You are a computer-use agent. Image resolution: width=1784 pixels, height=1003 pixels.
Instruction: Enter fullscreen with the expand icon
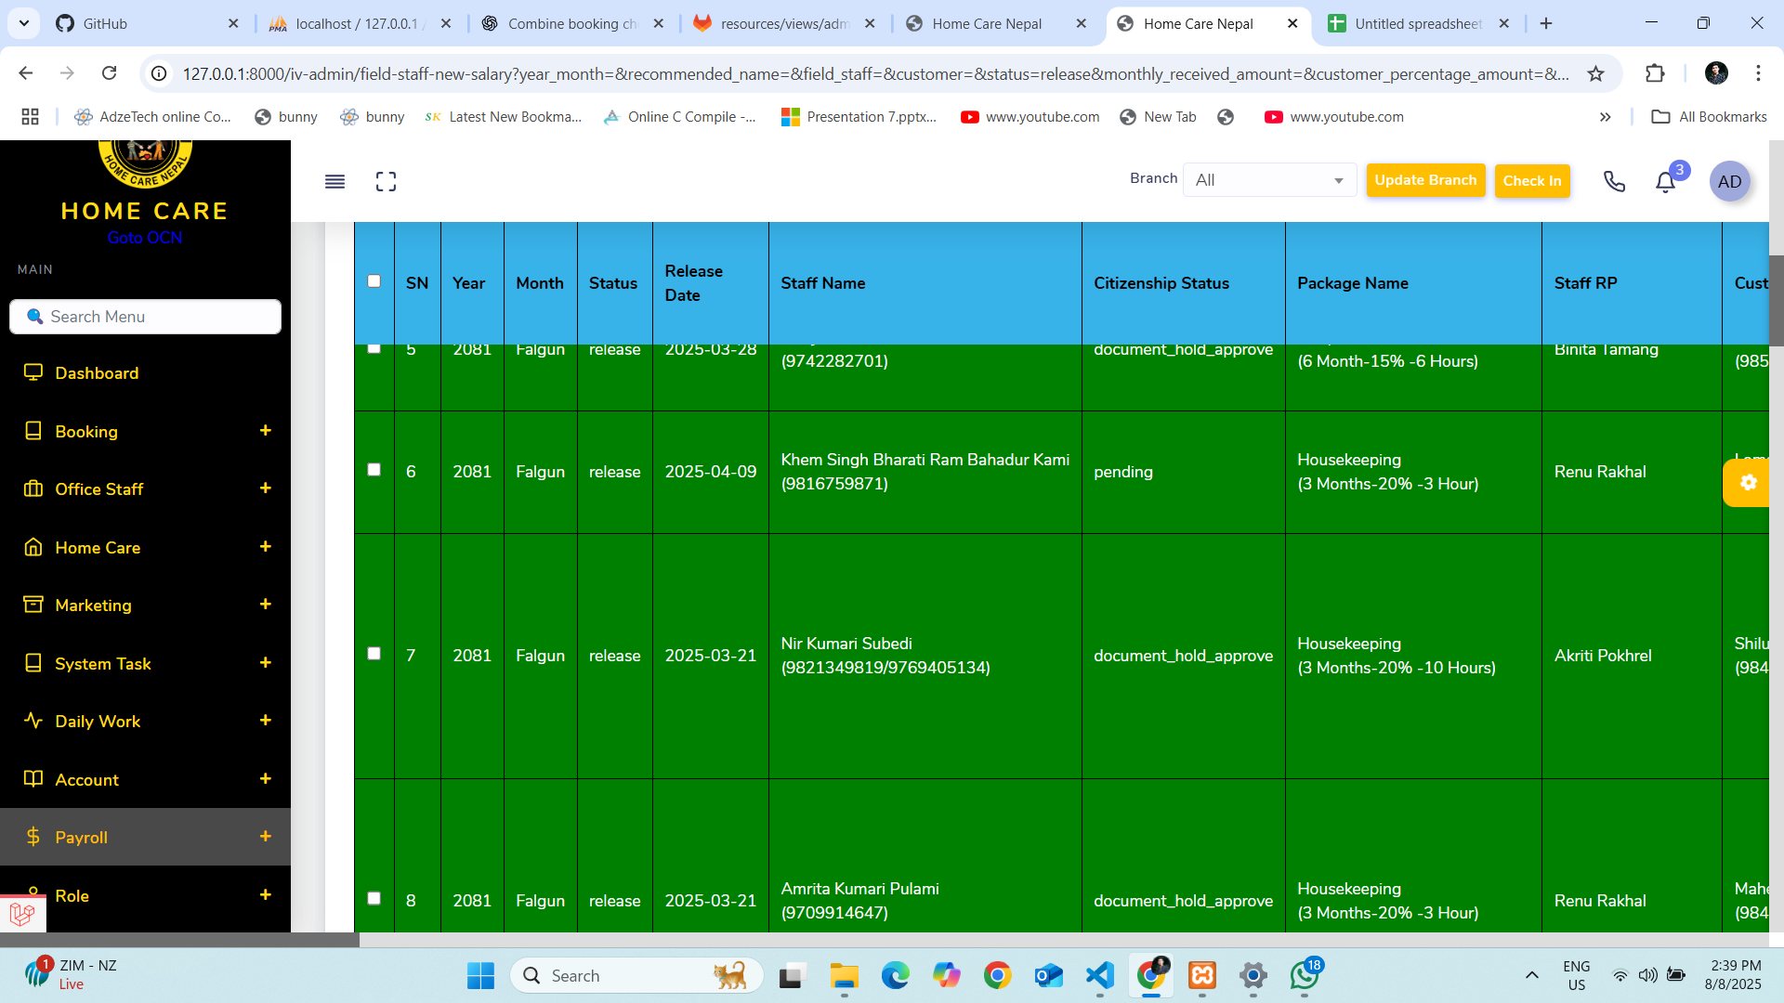(x=386, y=182)
